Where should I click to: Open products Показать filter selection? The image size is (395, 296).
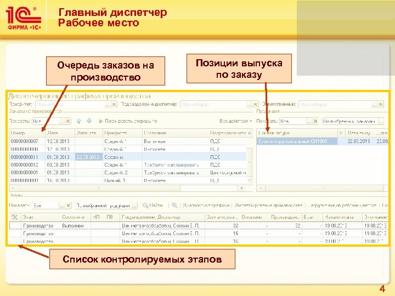pos(309,121)
